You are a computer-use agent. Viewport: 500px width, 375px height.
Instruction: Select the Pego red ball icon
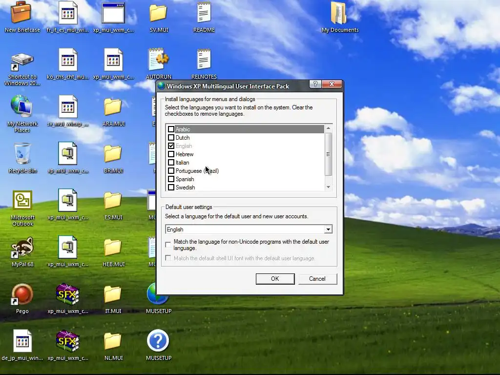21,294
